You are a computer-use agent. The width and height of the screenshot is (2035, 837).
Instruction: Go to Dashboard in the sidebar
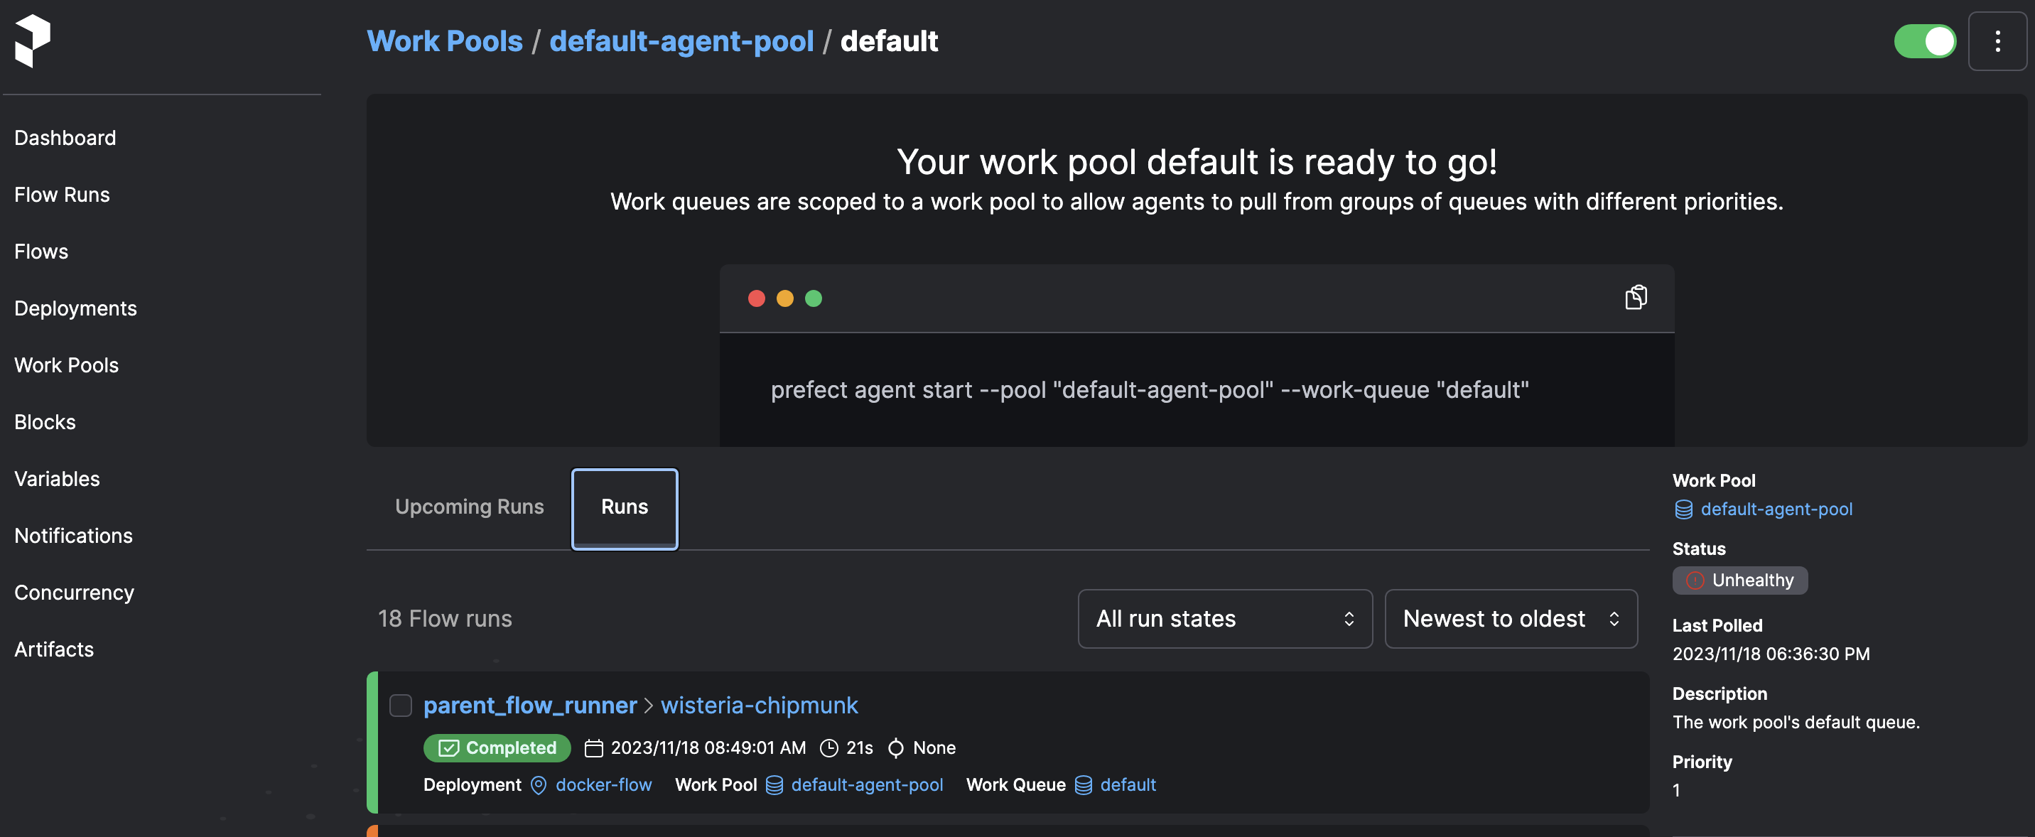(x=65, y=137)
